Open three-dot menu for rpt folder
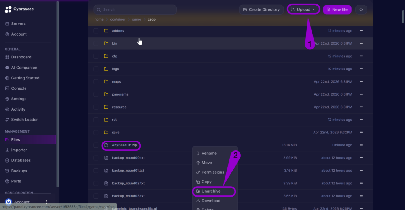405x210 pixels. [361, 120]
